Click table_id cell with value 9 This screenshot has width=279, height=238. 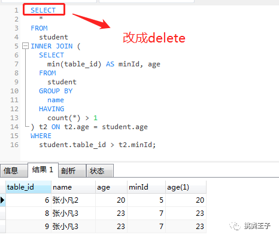pyautogui.click(x=28, y=227)
